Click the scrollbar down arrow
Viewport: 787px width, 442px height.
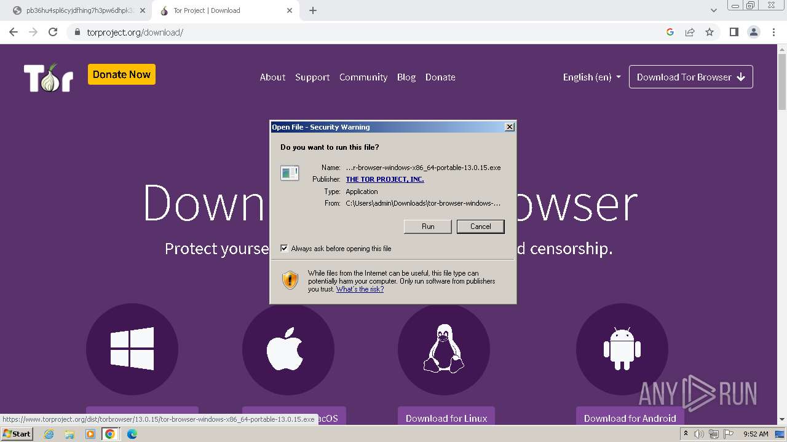781,420
